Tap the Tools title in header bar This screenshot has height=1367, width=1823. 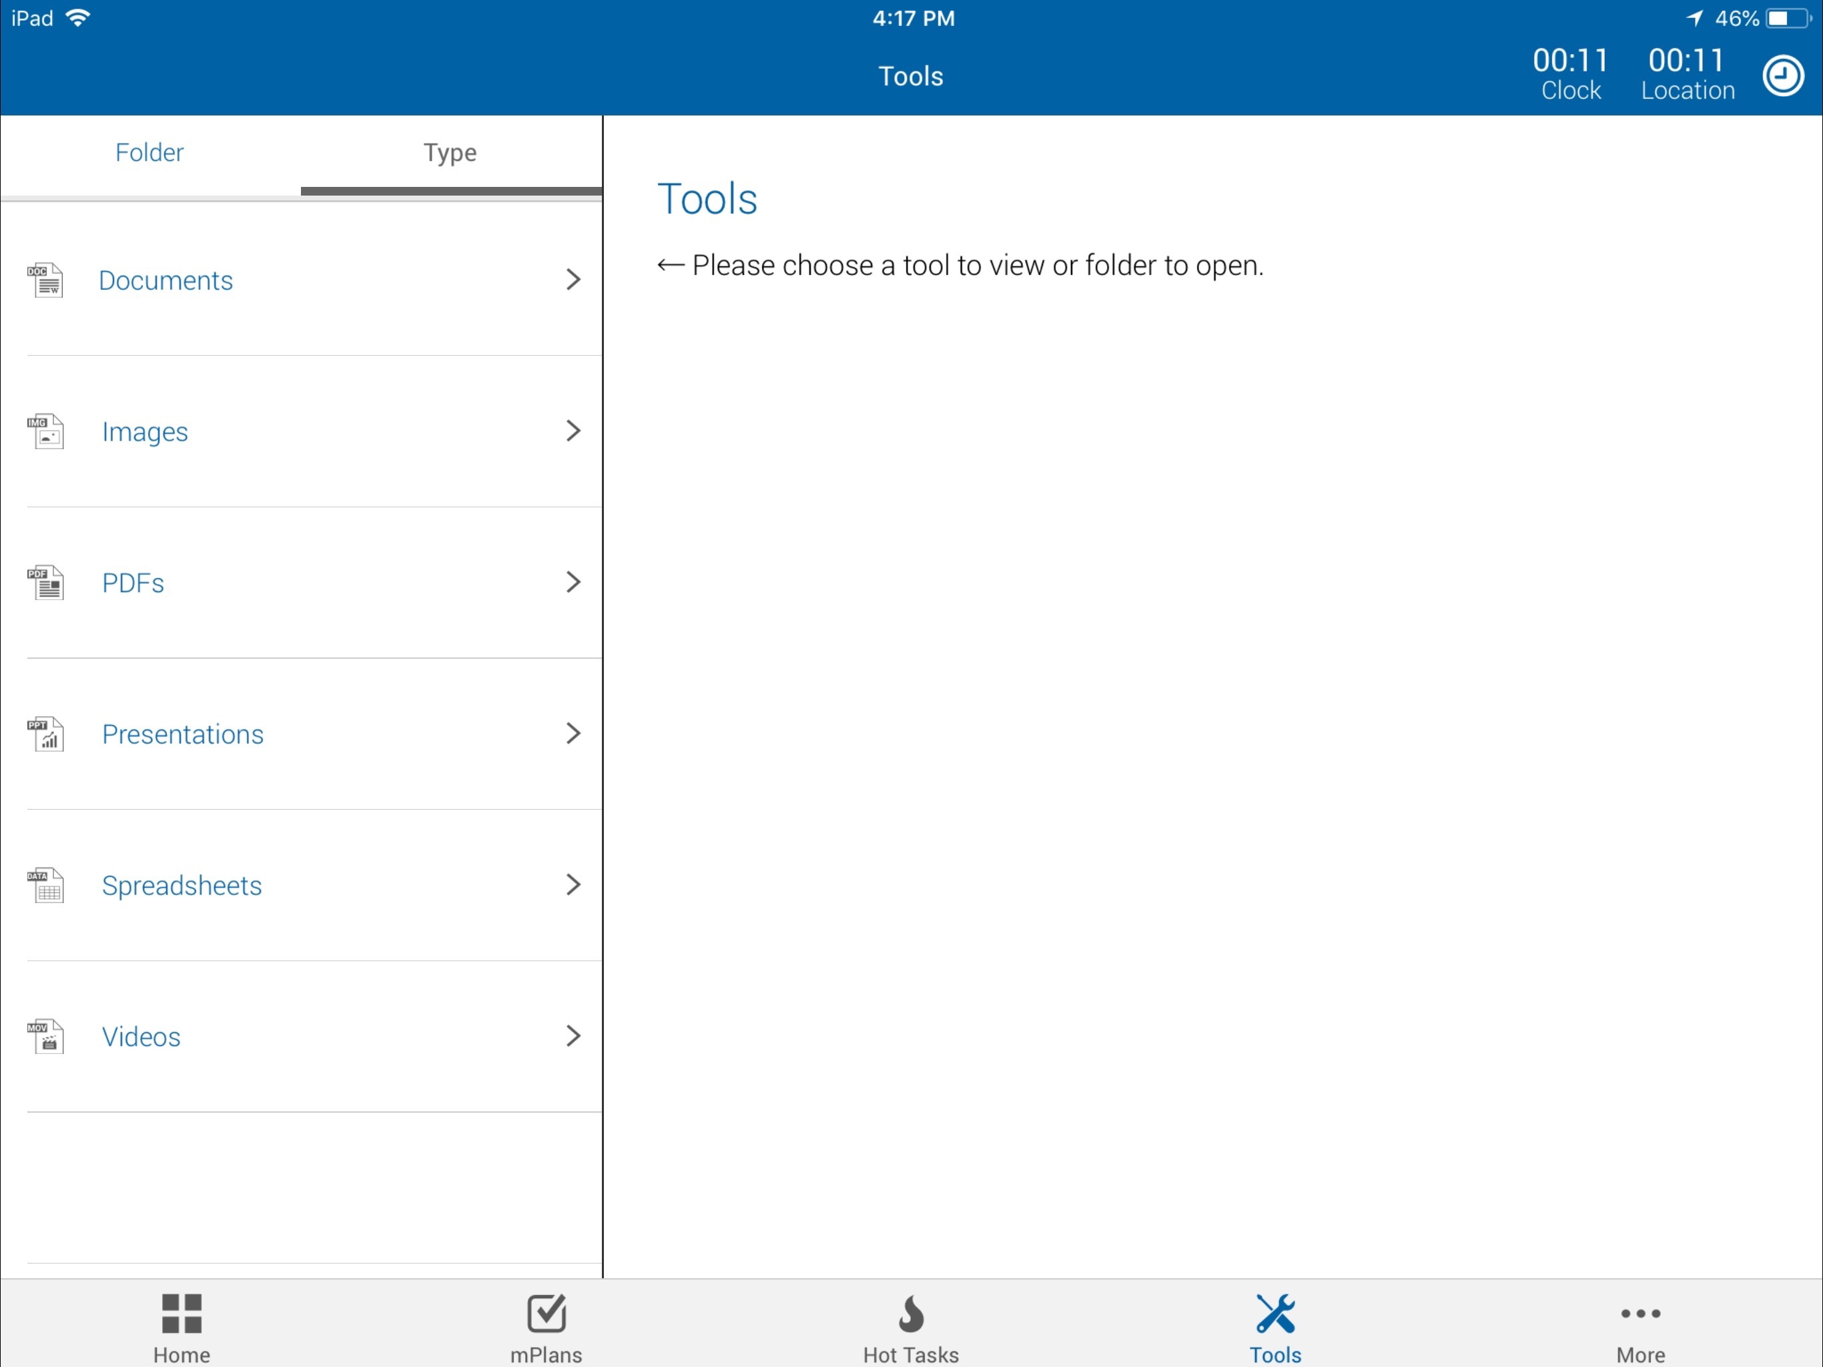911,76
